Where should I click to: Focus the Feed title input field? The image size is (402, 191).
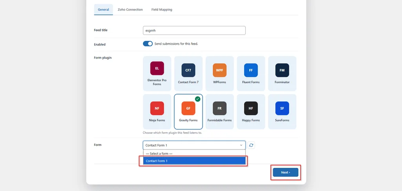pyautogui.click(x=194, y=31)
